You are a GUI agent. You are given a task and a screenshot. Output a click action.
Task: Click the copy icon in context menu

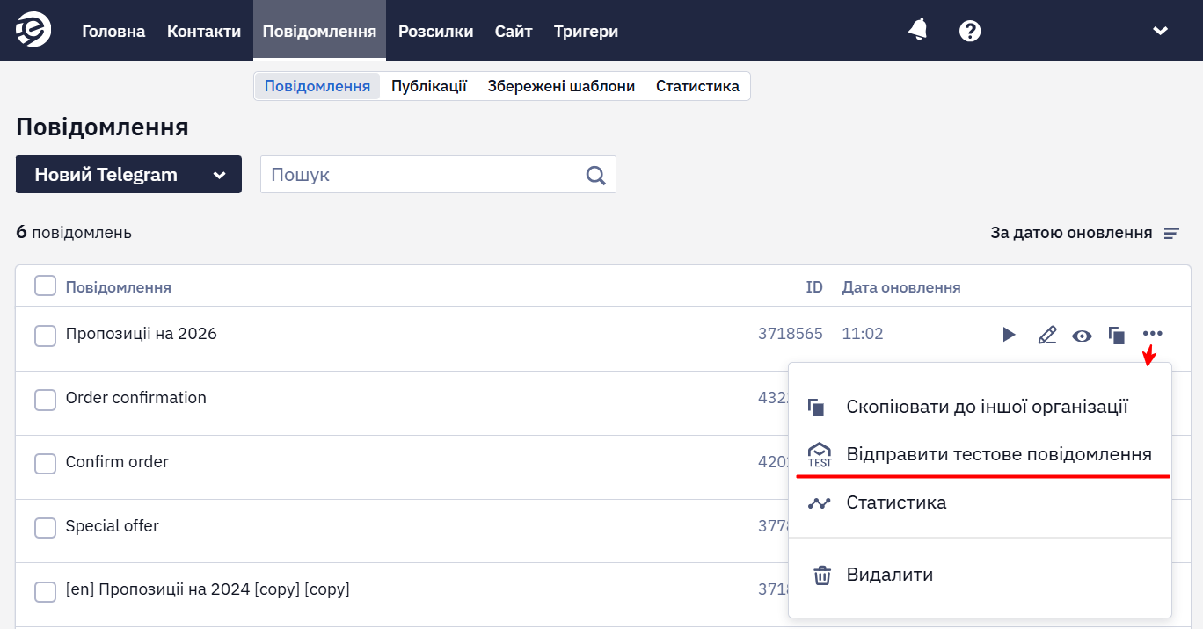coord(817,408)
